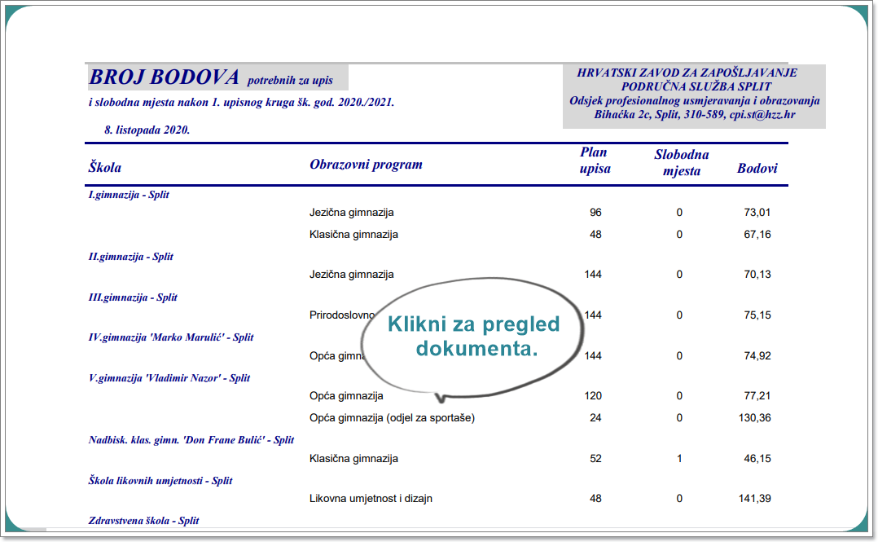Select "Škola likovnih umjetnosti - Split" heading
The image size is (878, 542).
click(160, 480)
